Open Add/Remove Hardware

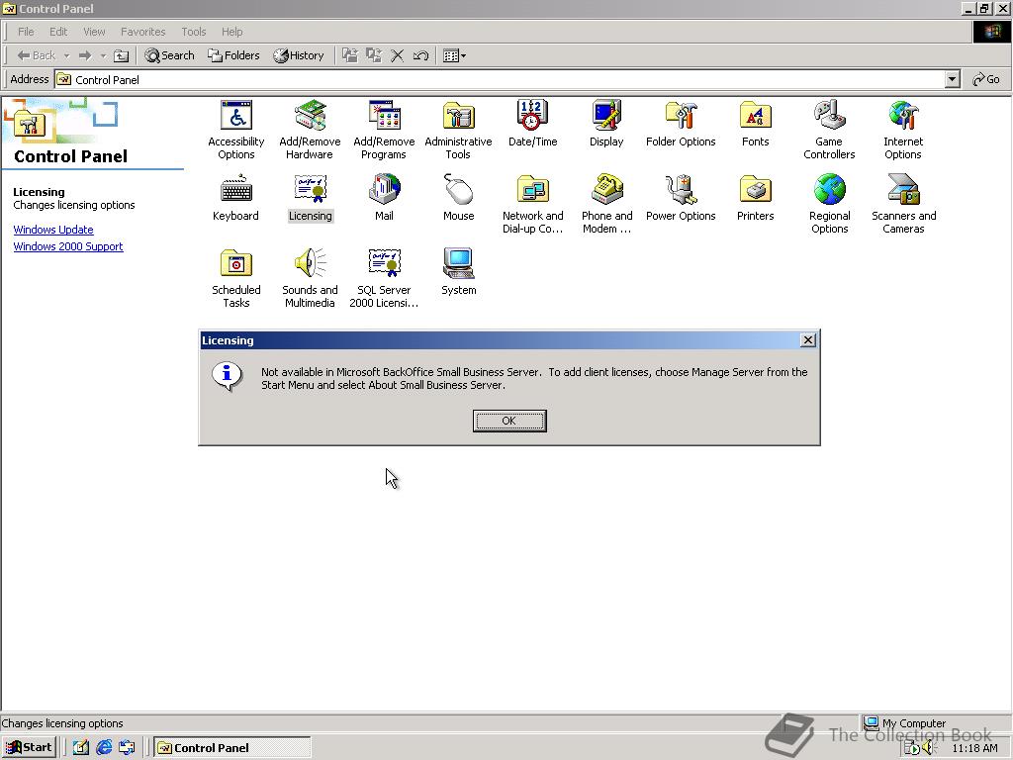[310, 130]
